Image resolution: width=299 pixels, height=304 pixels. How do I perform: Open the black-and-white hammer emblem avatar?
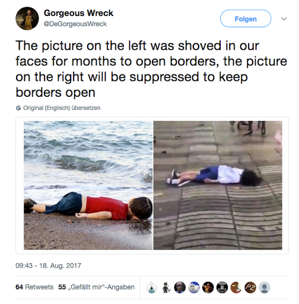pos(222,287)
